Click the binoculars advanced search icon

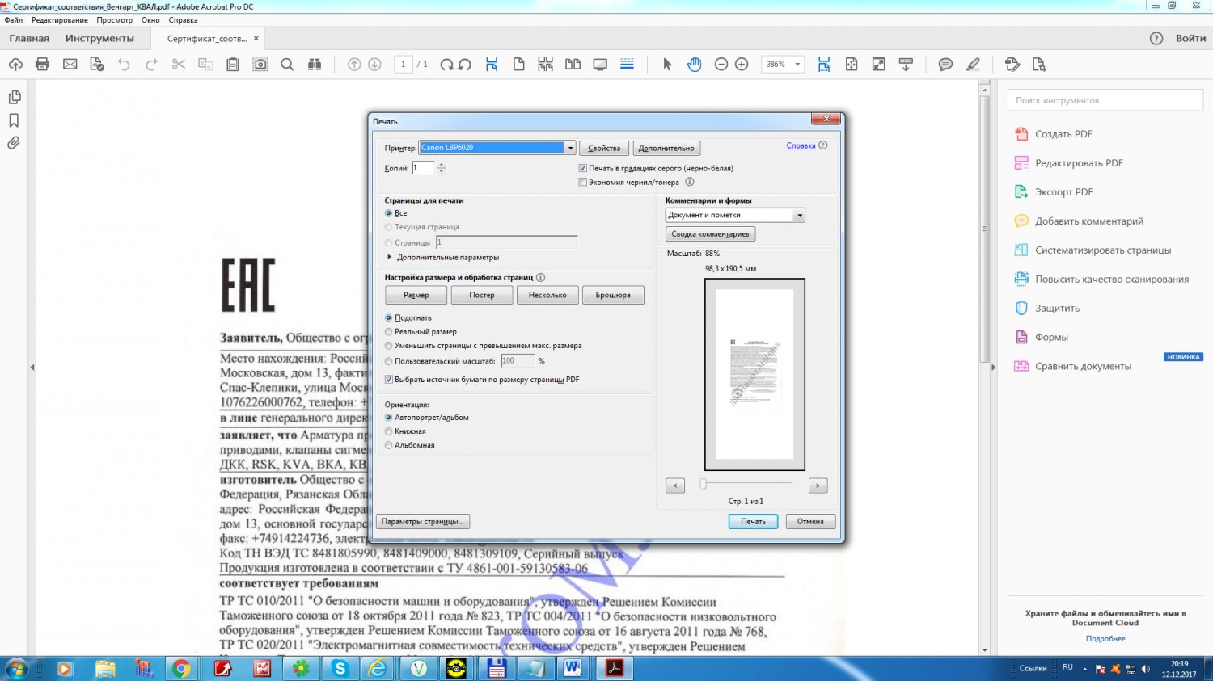click(x=315, y=65)
